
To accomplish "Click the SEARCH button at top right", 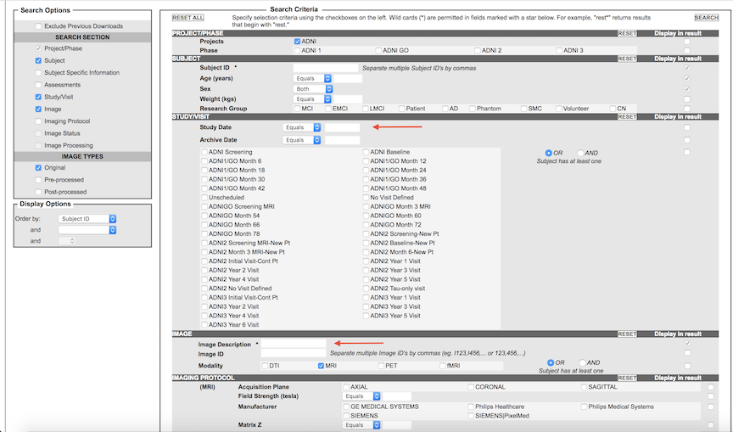I will click(x=706, y=17).
